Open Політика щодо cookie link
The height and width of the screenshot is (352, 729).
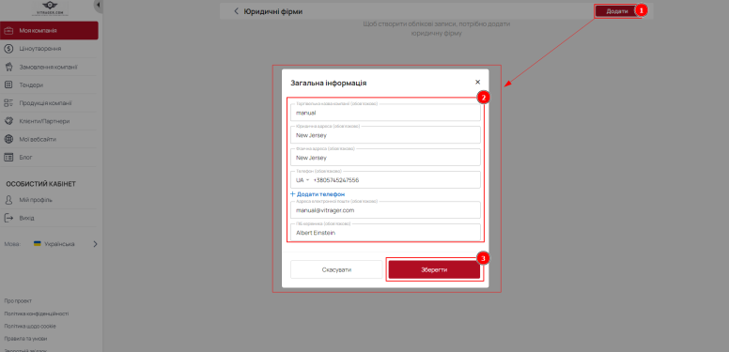[30, 326]
